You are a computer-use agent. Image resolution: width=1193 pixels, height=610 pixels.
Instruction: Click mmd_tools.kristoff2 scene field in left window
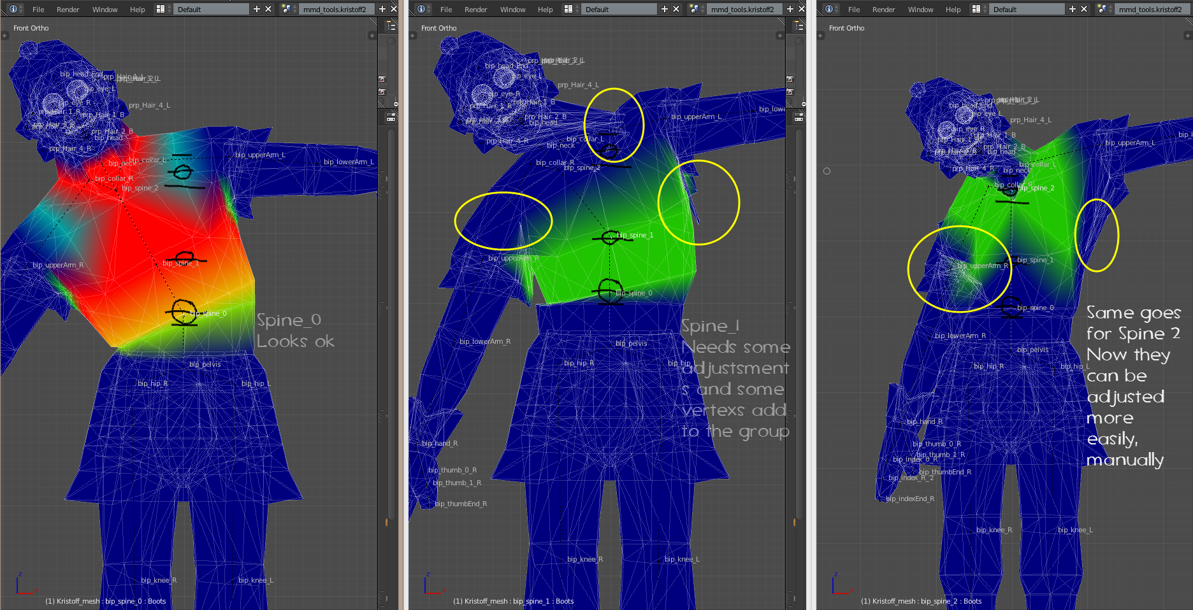tap(336, 10)
